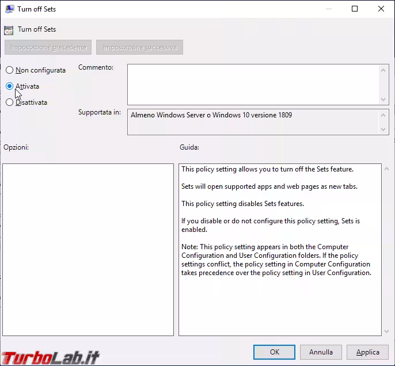Apply settings with the Applica button
This screenshot has width=395, height=366.
coord(367,352)
